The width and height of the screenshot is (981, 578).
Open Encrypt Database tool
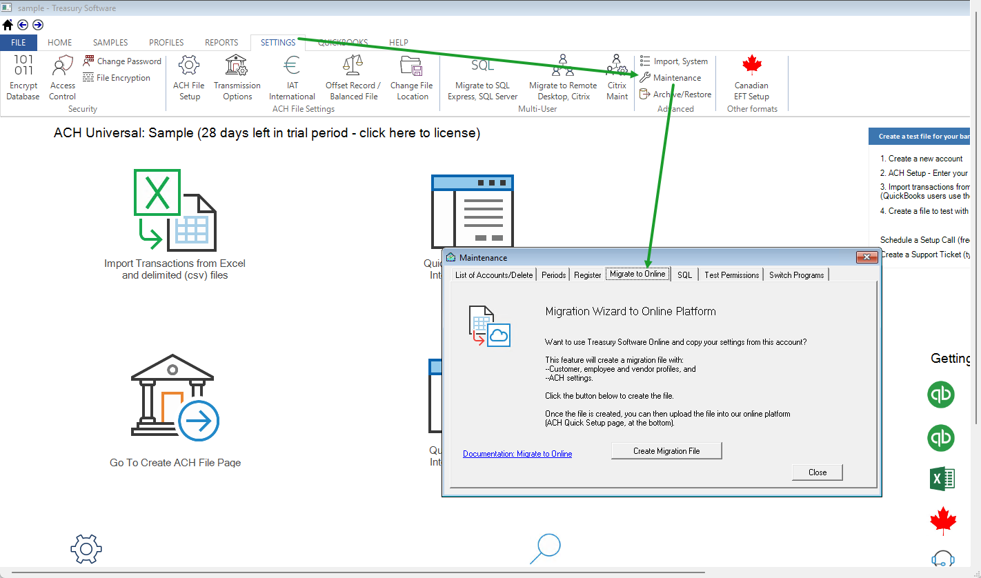point(23,77)
